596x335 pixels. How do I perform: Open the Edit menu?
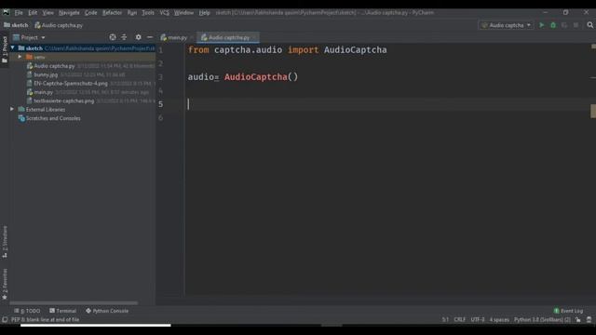coord(33,12)
